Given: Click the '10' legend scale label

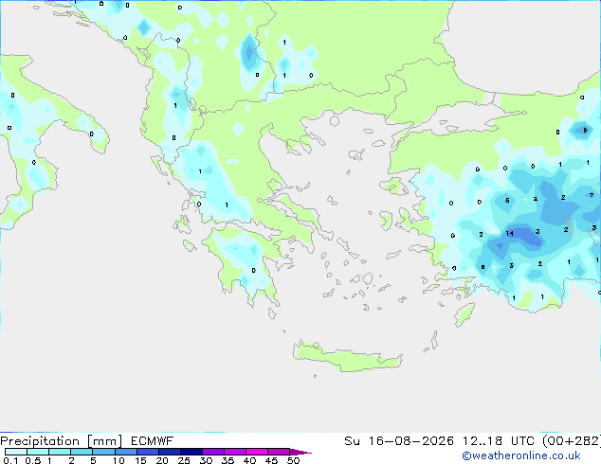Looking at the screenshot, I should pyautogui.click(x=118, y=460).
